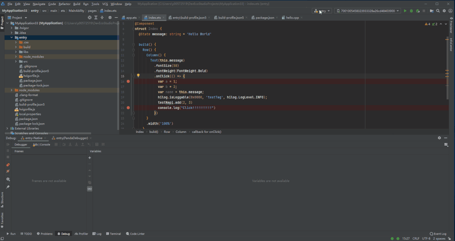Expand the src folder under entry
The height and width of the screenshot is (241, 455).
pos(16,61)
